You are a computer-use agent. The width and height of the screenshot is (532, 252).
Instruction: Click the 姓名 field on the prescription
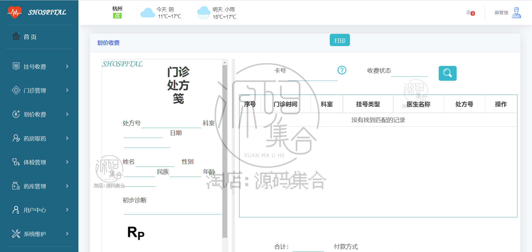(155, 162)
